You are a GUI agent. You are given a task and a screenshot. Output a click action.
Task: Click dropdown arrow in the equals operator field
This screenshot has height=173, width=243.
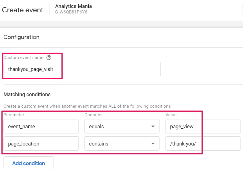pyautogui.click(x=153, y=126)
